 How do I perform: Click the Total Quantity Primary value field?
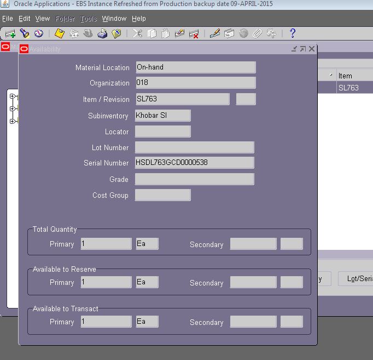[x=106, y=243]
